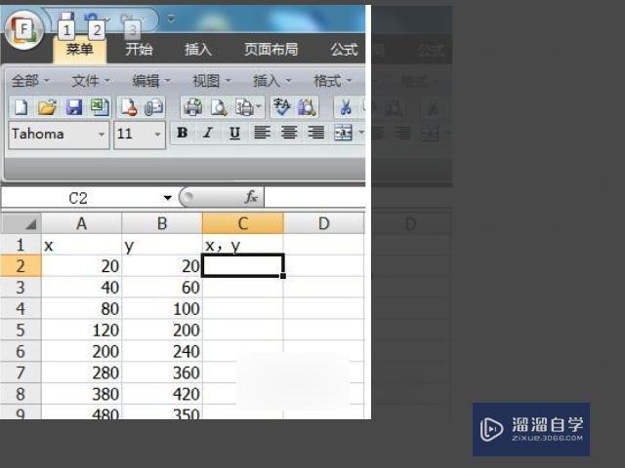Click the Merge and Center icon
Image resolution: width=625 pixels, height=468 pixels.
[343, 133]
